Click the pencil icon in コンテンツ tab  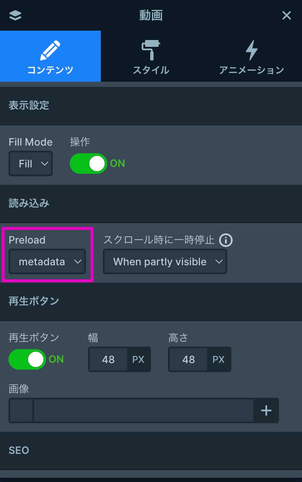click(50, 50)
